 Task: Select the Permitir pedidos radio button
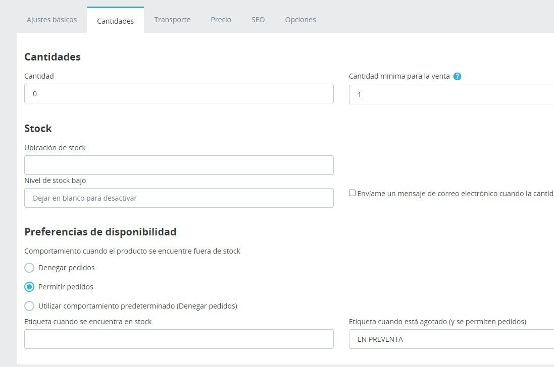29,287
